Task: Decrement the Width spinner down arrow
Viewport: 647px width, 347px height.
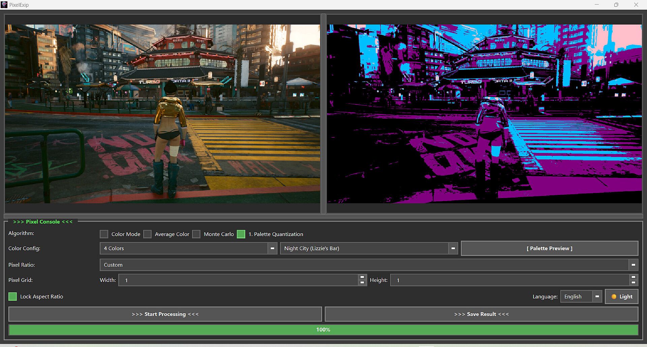Action: 362,283
